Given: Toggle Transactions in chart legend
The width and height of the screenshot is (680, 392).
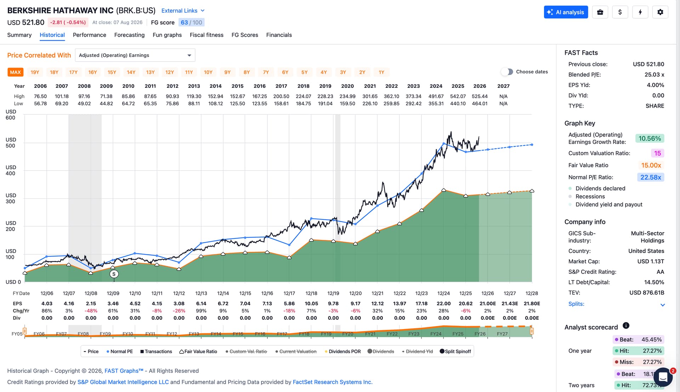Looking at the screenshot, I should (x=156, y=351).
